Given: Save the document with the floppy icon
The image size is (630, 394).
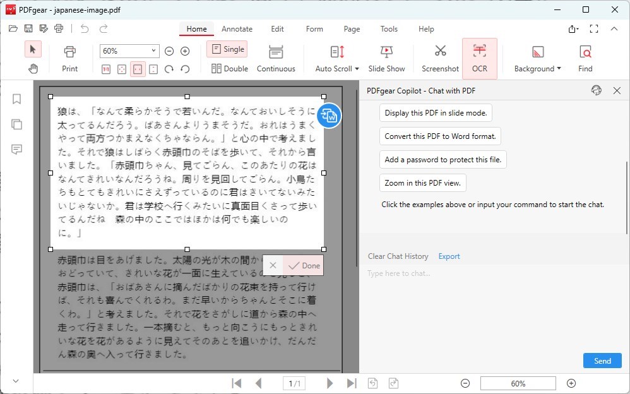Looking at the screenshot, I should coord(28,28).
